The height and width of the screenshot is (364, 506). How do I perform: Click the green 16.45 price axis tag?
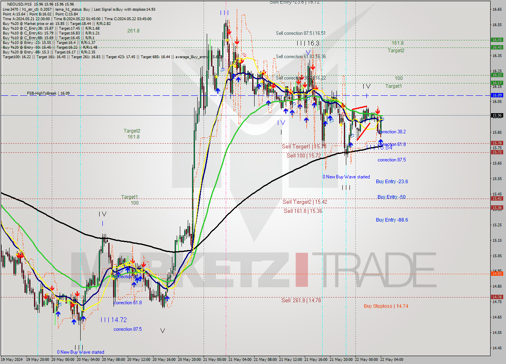click(497, 40)
